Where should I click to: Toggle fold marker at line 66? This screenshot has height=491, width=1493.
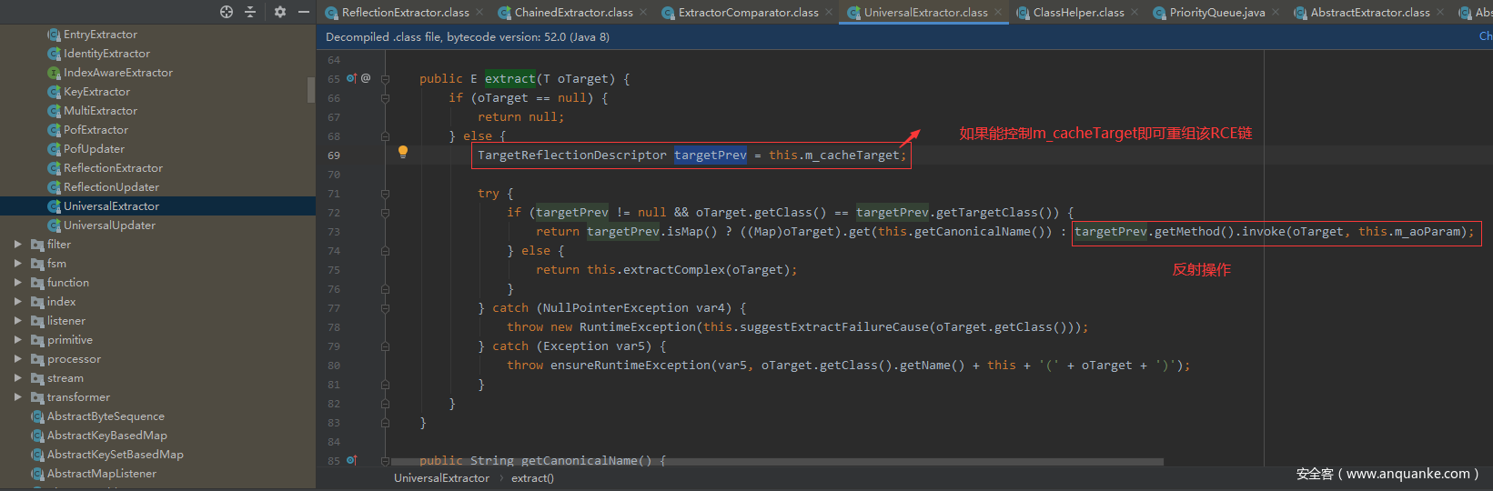tap(385, 98)
